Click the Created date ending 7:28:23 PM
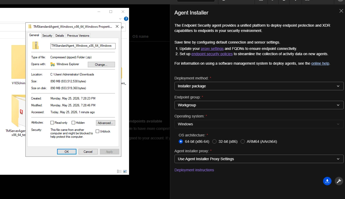This screenshot has width=345, height=199. pyautogui.click(x=73, y=98)
